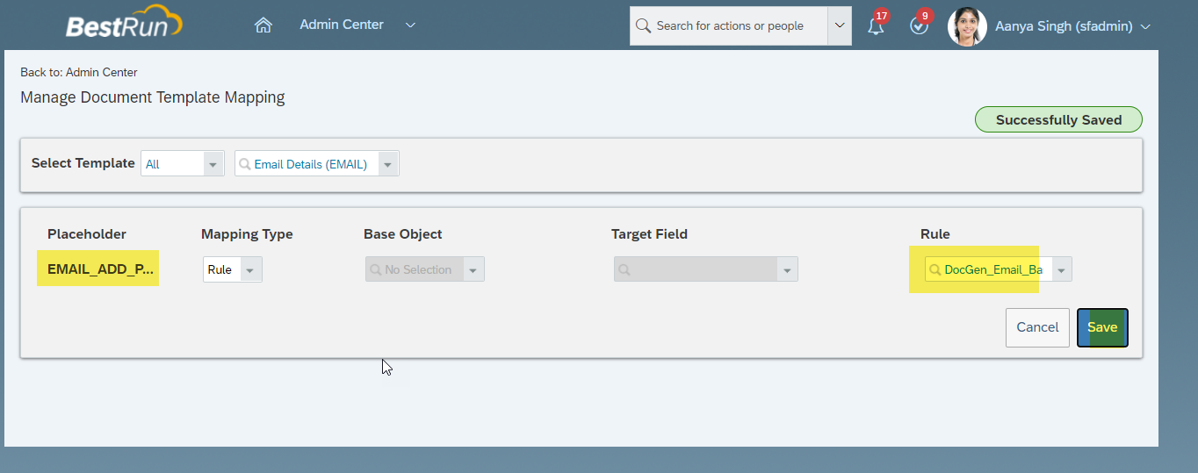Expand the 'All' template filter dropdown
This screenshot has width=1198, height=473.
click(x=213, y=164)
